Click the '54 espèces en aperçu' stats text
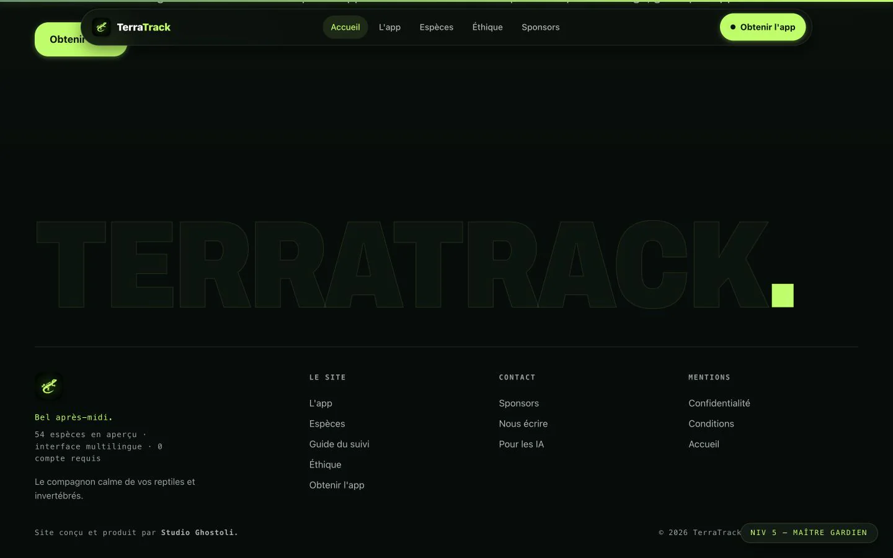 (99, 446)
